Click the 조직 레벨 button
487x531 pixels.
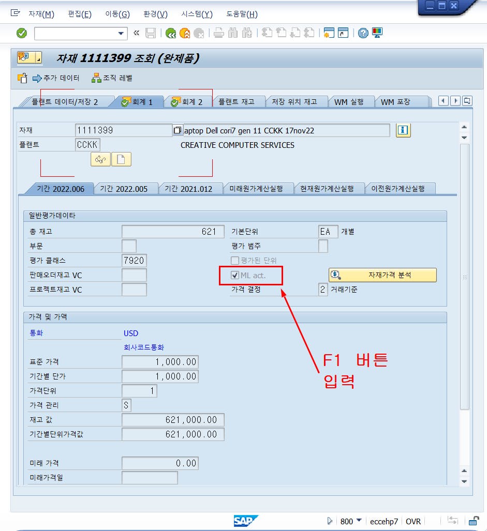tap(112, 78)
